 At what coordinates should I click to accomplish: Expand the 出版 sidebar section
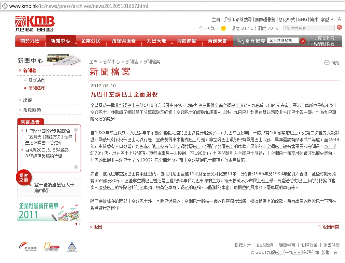pos(28,100)
